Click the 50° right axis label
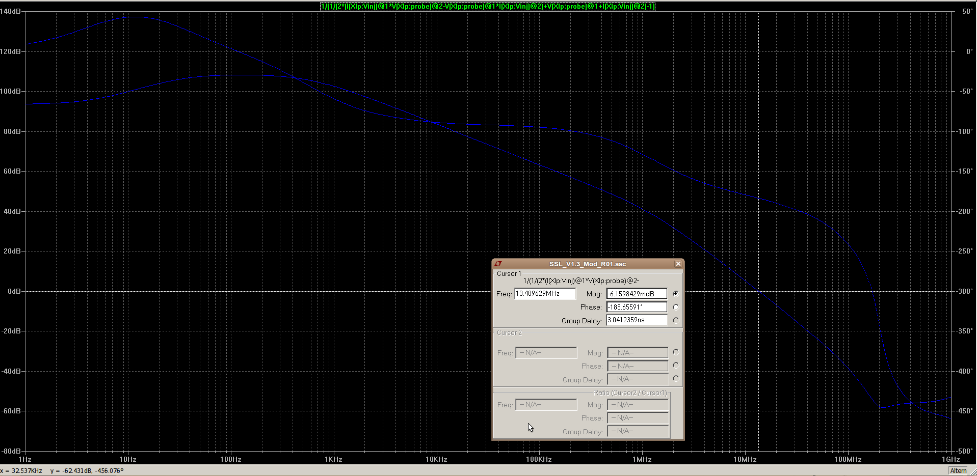977x476 pixels. coord(967,11)
